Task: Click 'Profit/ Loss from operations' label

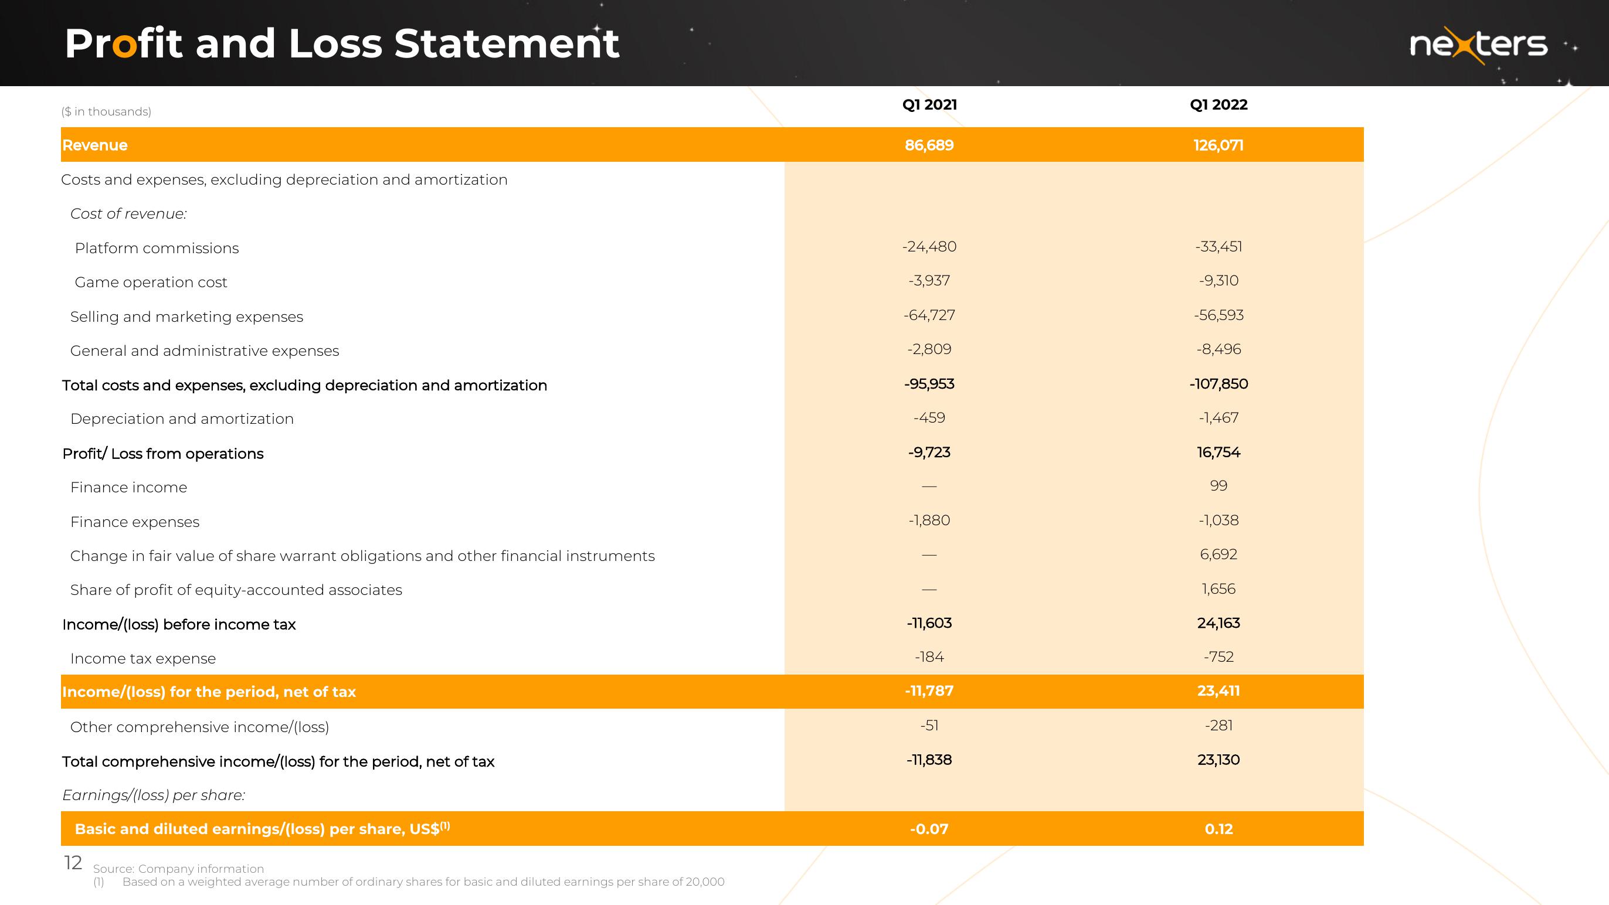Action: [x=163, y=454]
